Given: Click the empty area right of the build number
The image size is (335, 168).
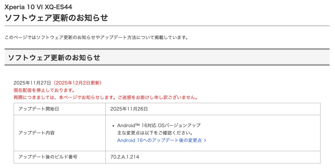Looking at the screenshot, I should [x=228, y=157].
